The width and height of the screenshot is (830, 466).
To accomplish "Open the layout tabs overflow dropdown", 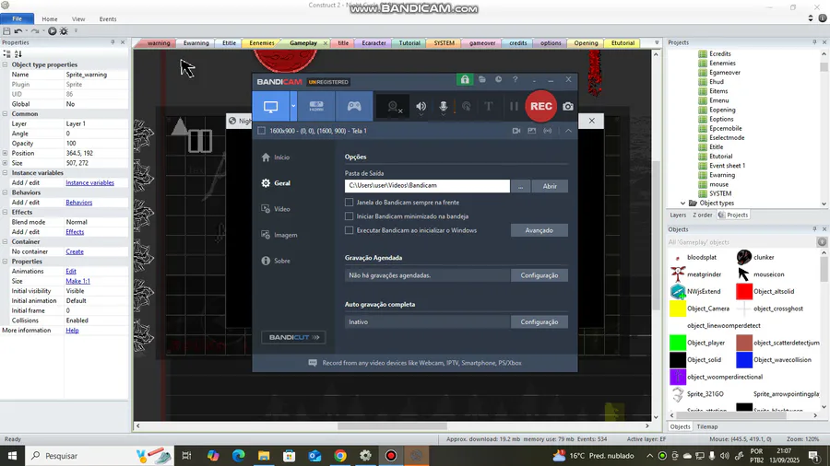I will 657,42.
